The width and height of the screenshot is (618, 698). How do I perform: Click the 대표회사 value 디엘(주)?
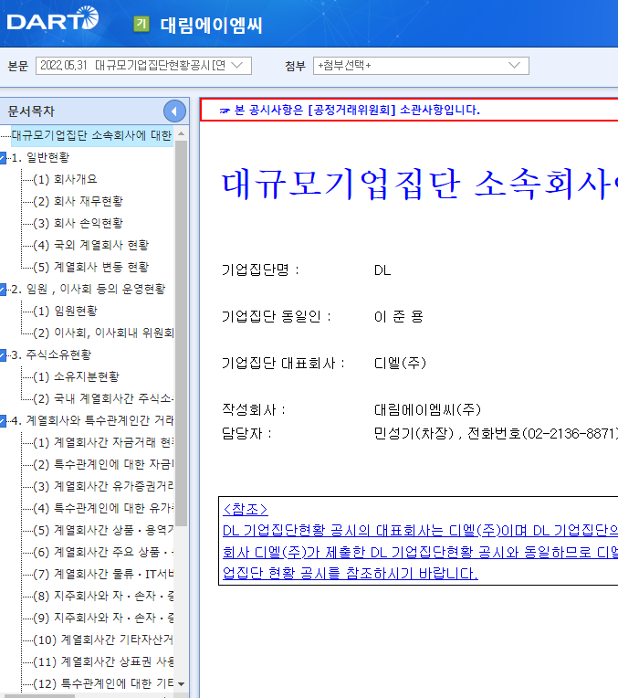pos(400,364)
